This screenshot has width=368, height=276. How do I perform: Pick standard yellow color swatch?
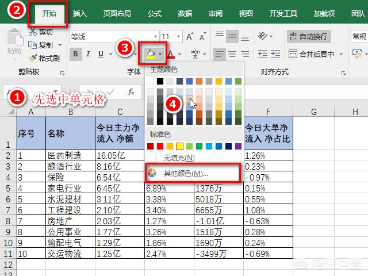coord(179,147)
